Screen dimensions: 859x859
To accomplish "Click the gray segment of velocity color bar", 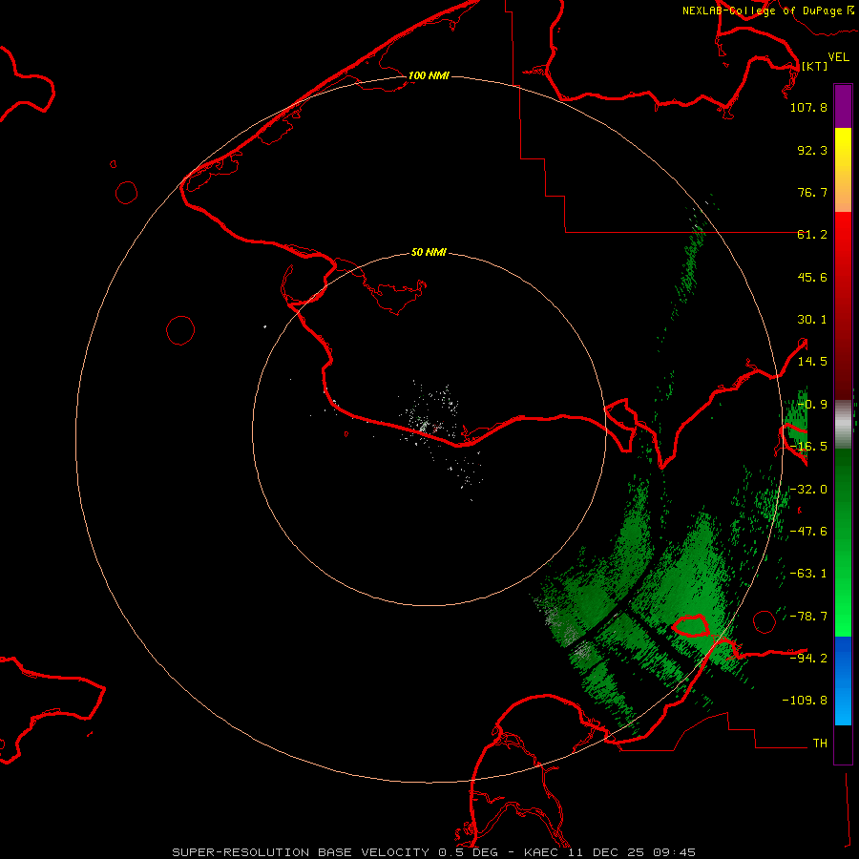I will pyautogui.click(x=843, y=425).
